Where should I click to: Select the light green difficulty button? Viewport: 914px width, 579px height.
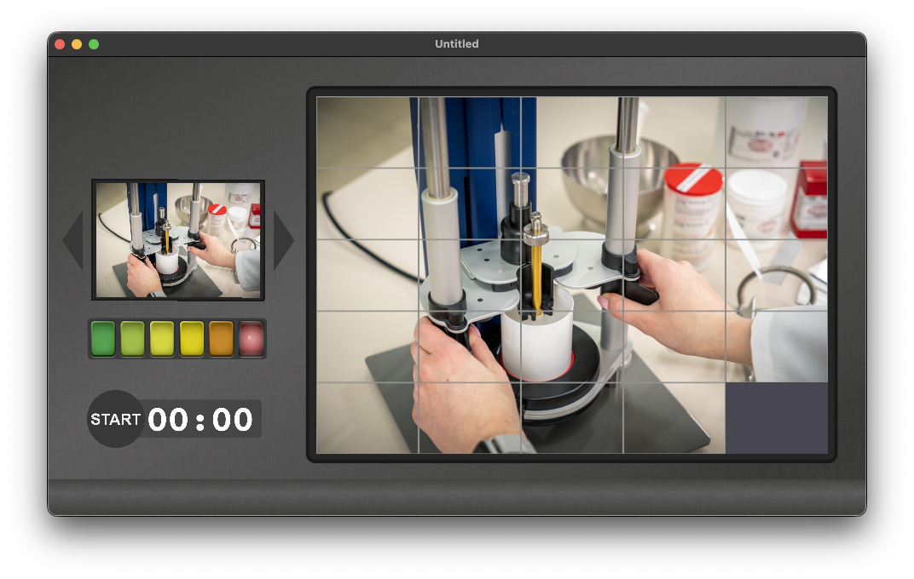tap(132, 338)
